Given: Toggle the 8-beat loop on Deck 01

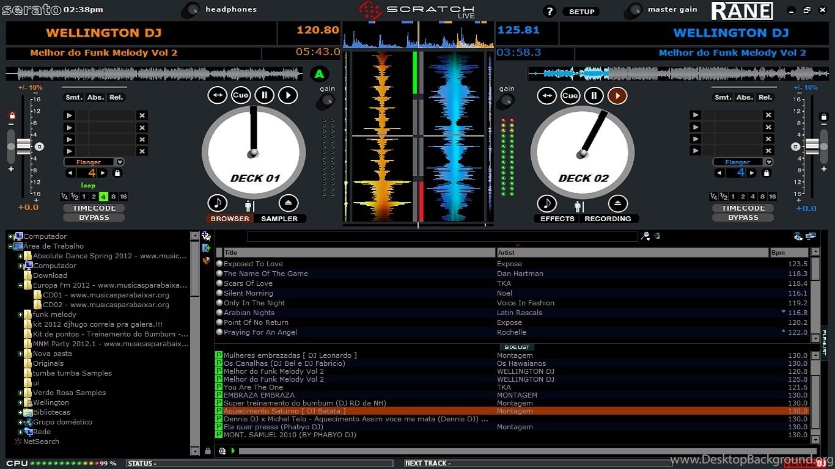Looking at the screenshot, I should point(114,197).
